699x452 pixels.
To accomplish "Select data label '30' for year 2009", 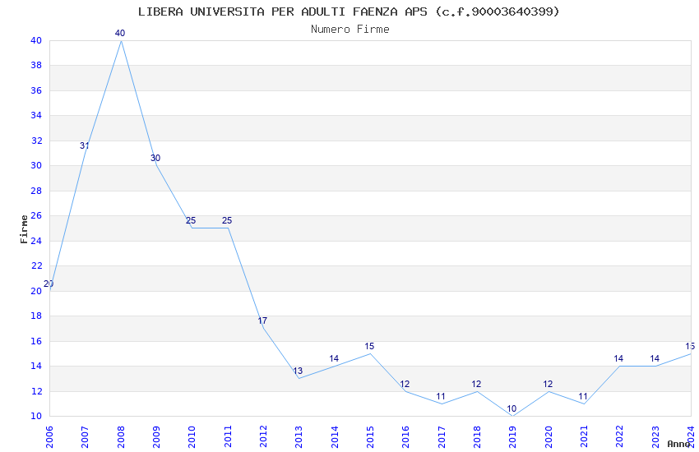I will (x=155, y=158).
